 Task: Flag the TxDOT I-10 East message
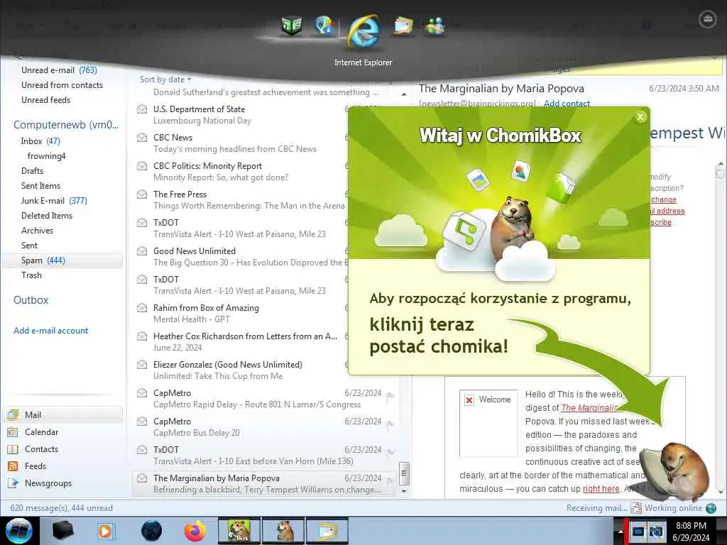click(390, 452)
